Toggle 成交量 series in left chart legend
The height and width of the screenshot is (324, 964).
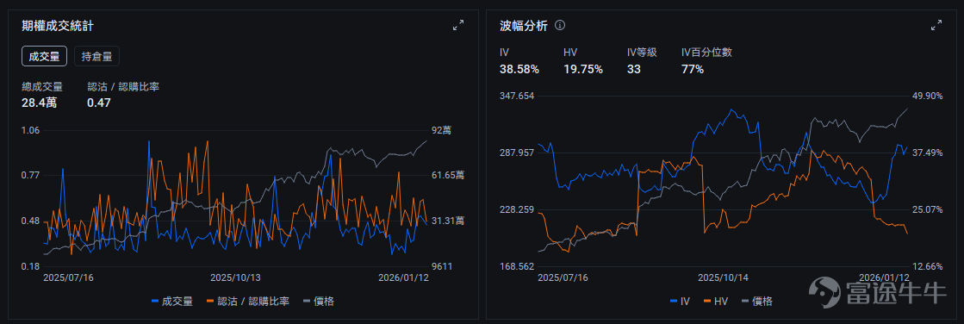(x=172, y=302)
